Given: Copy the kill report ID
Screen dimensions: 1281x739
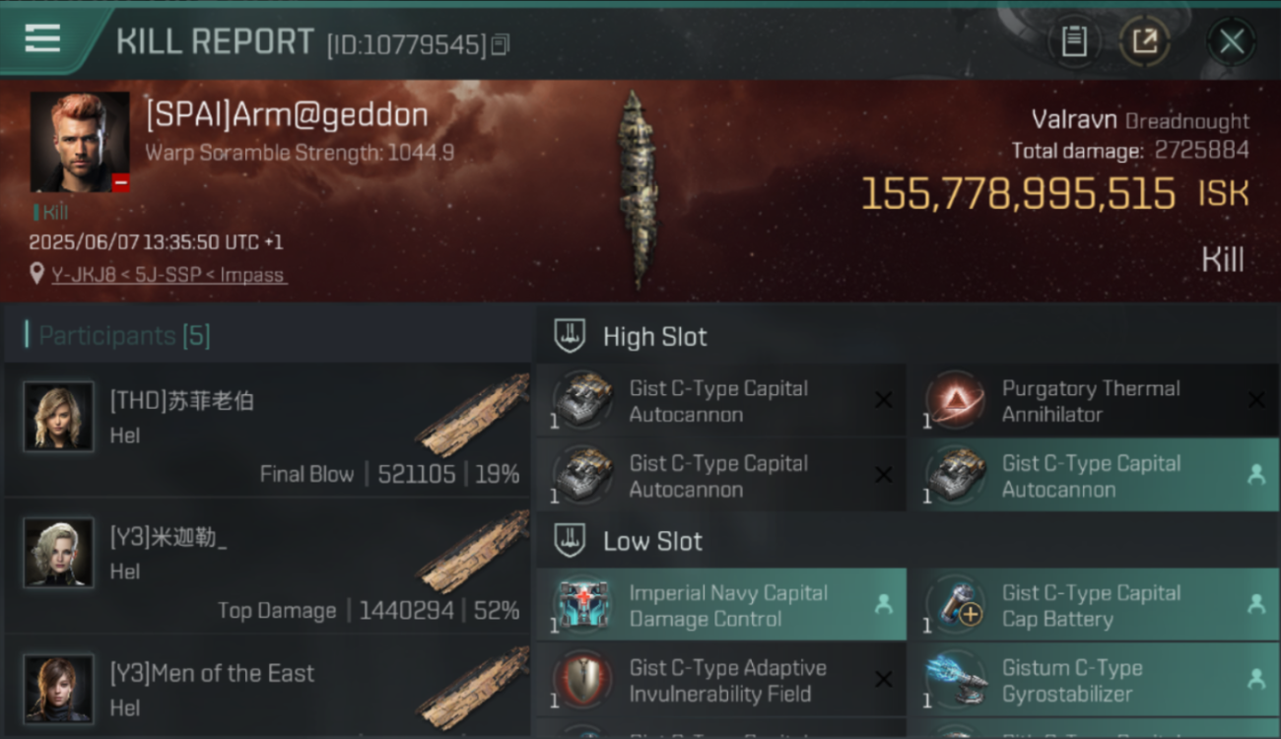Looking at the screenshot, I should click(x=501, y=44).
